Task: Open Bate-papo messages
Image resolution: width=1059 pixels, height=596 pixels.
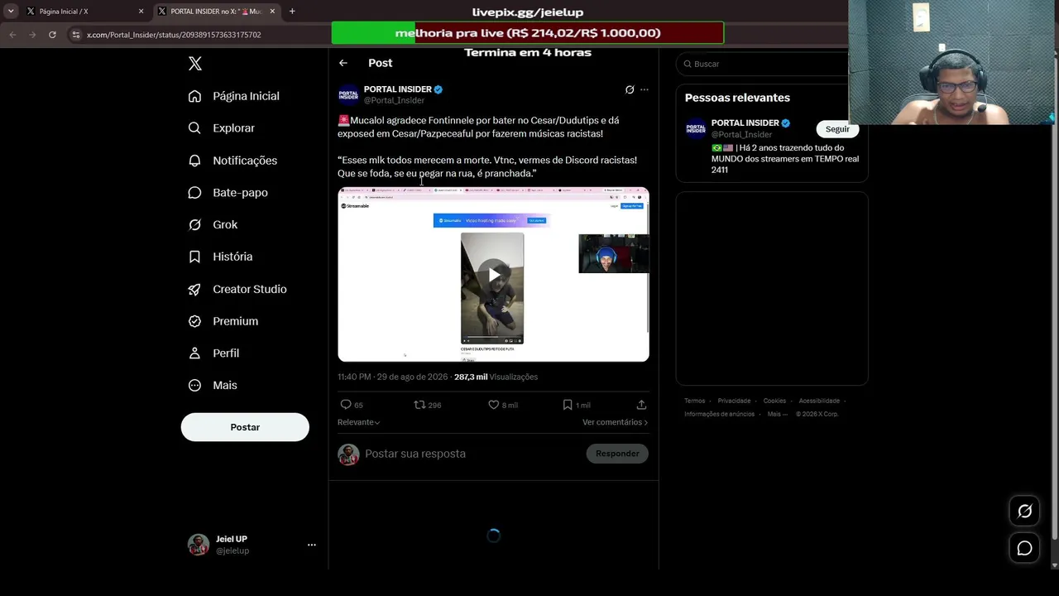Action: (x=228, y=193)
